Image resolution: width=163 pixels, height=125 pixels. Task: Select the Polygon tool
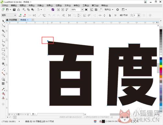[x=3, y=58]
